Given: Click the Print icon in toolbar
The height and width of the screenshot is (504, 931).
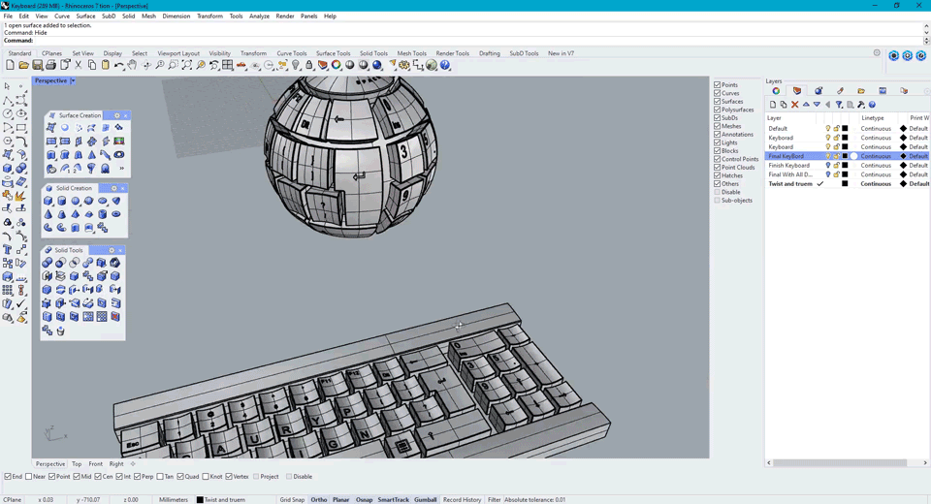Looking at the screenshot, I should click(x=51, y=65).
